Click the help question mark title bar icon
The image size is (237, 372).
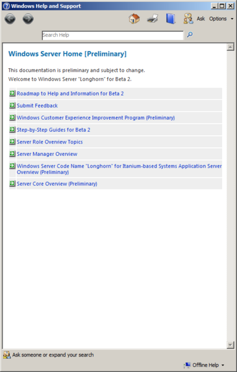click(6, 6)
